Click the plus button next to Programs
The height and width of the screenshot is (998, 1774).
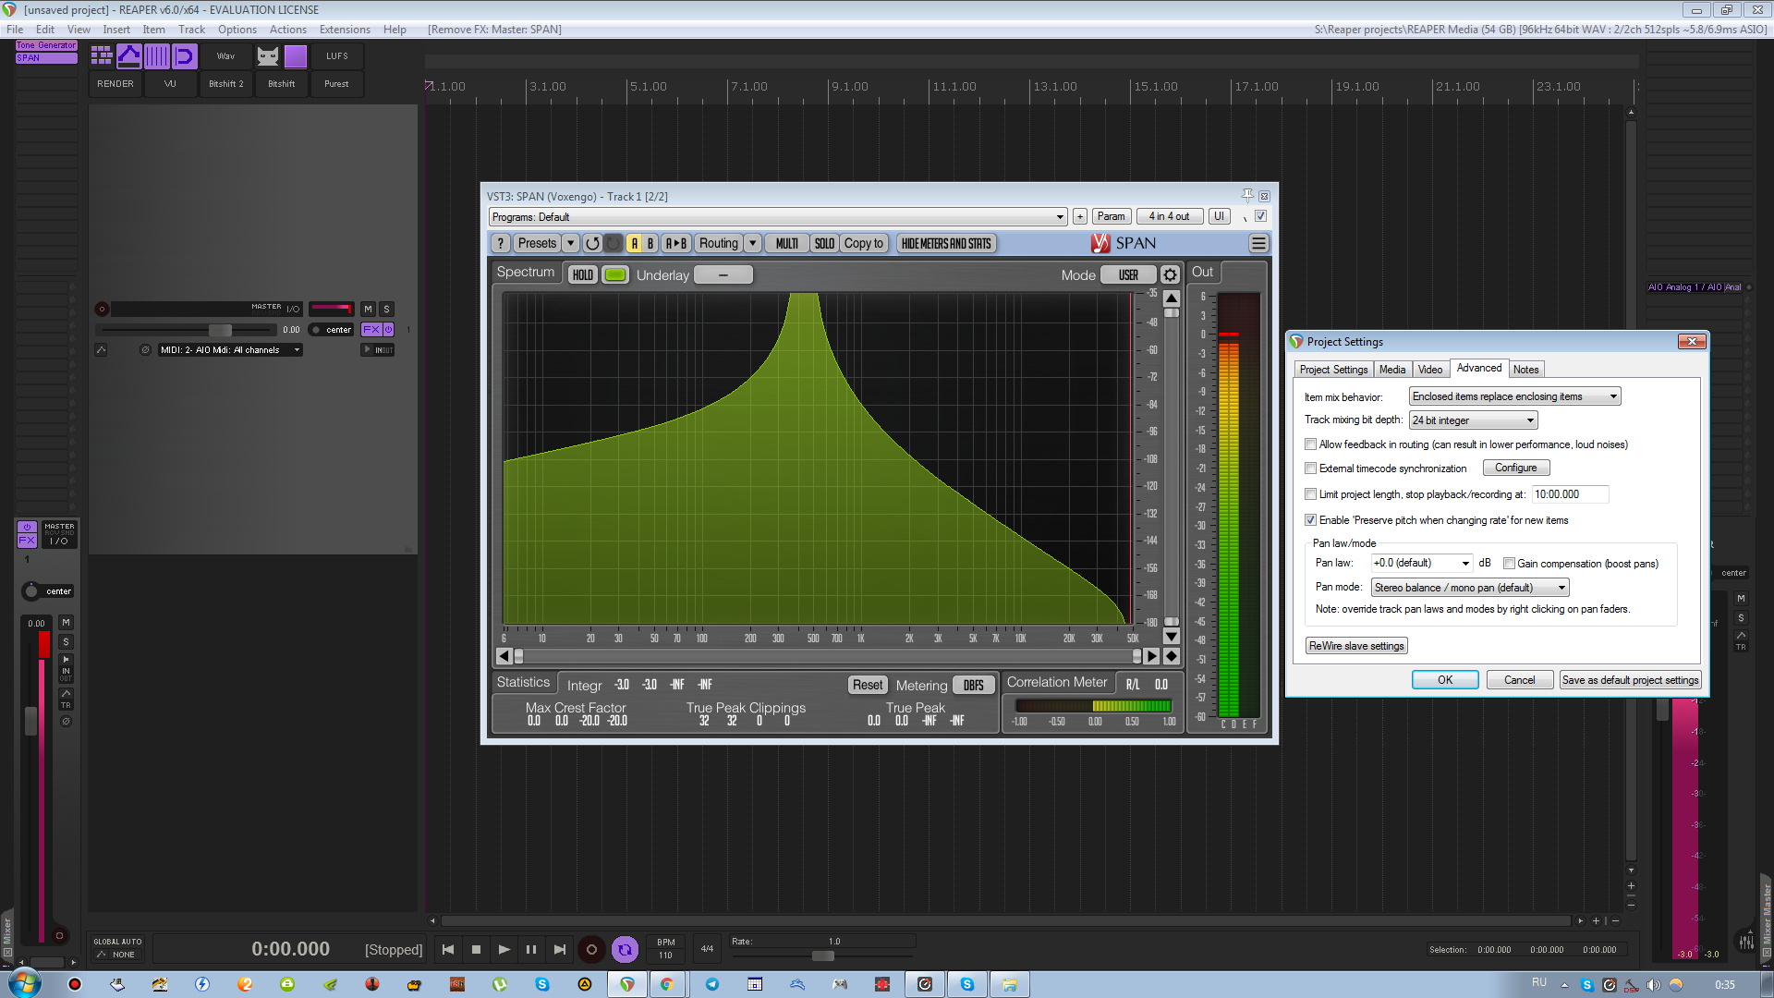(x=1079, y=216)
